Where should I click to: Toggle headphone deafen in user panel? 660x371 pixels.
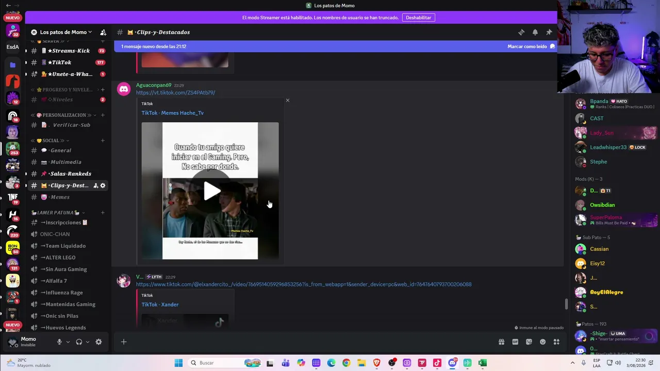click(79, 342)
